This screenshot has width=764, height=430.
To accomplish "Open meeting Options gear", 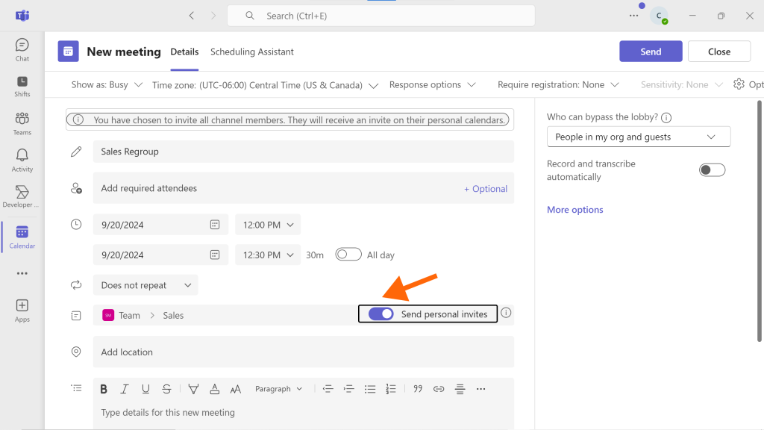I will pos(748,84).
